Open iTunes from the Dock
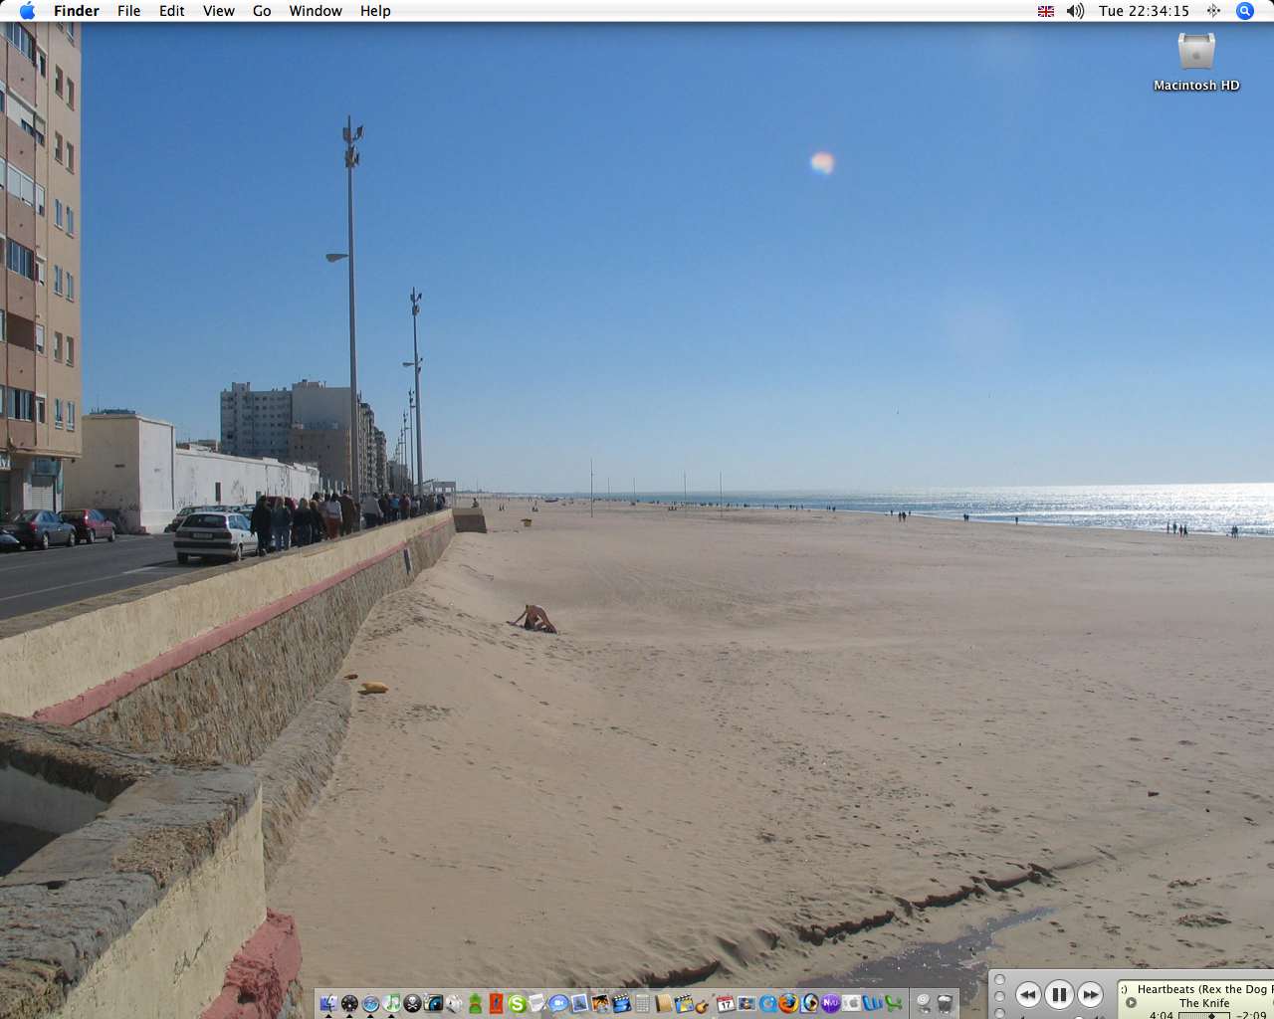This screenshot has height=1019, width=1274. (391, 1003)
